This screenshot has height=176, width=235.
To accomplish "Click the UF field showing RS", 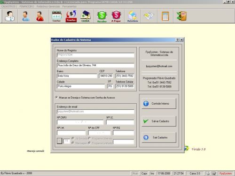I will (110, 86).
